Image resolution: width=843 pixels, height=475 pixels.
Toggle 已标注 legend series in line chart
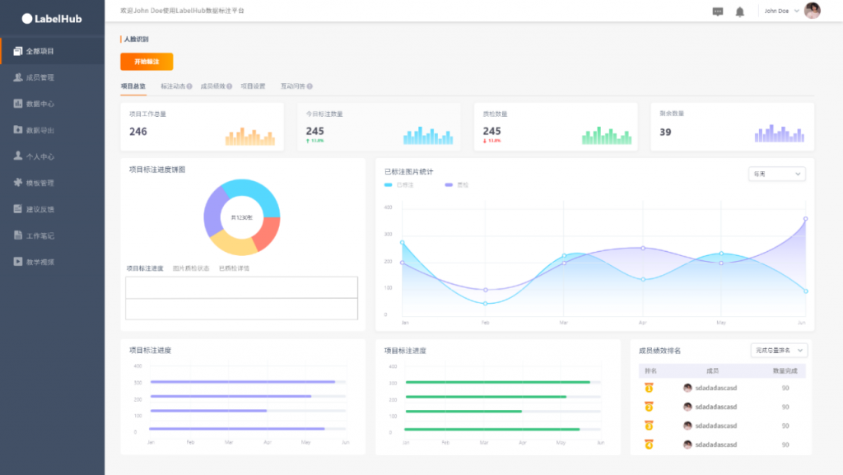399,185
